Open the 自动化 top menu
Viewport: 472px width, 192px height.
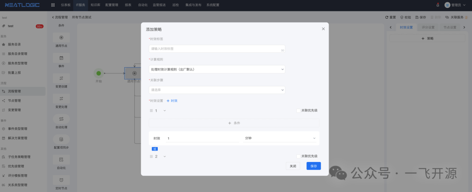(x=142, y=5)
